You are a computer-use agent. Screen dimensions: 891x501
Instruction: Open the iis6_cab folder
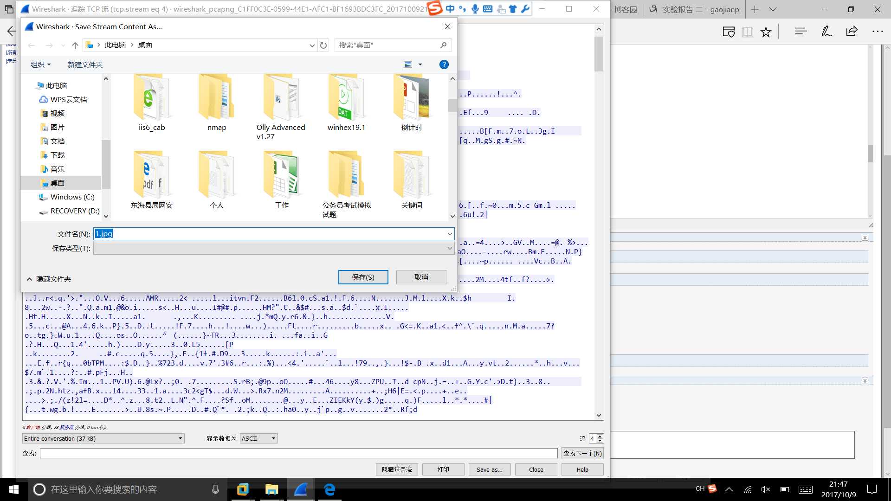click(151, 103)
